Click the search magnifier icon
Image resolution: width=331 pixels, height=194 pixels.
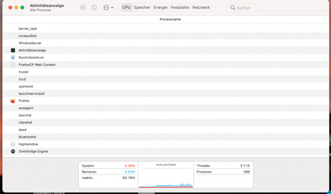pos(233,8)
